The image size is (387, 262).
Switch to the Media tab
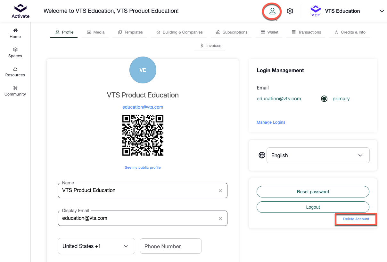(x=95, y=32)
